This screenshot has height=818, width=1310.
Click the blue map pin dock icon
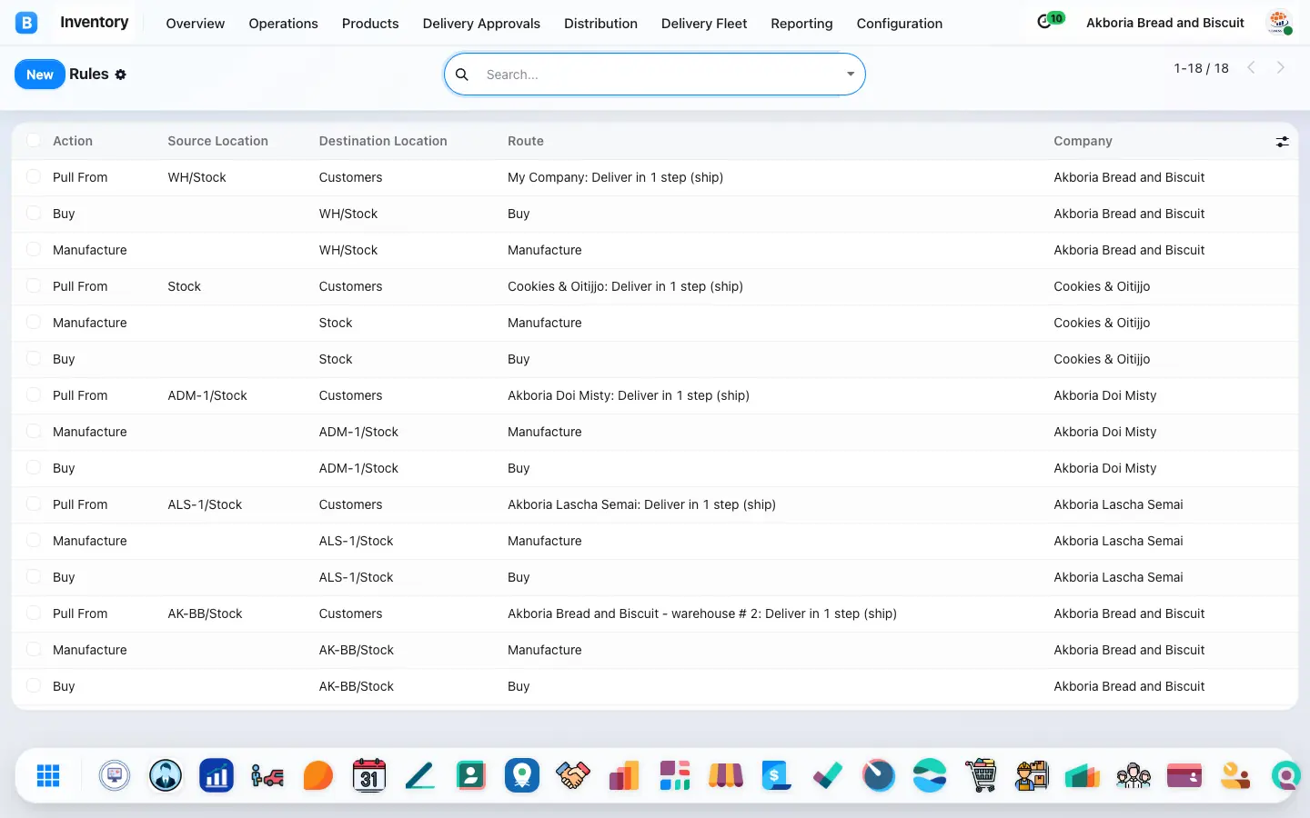coord(522,775)
